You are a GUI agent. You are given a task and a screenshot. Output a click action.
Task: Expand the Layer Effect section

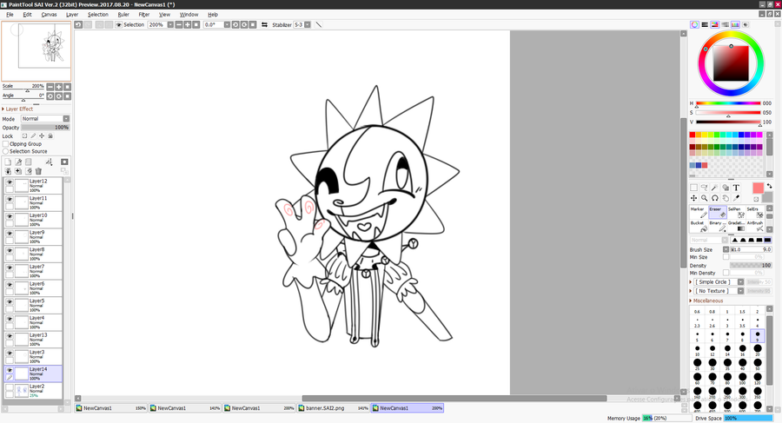point(17,109)
